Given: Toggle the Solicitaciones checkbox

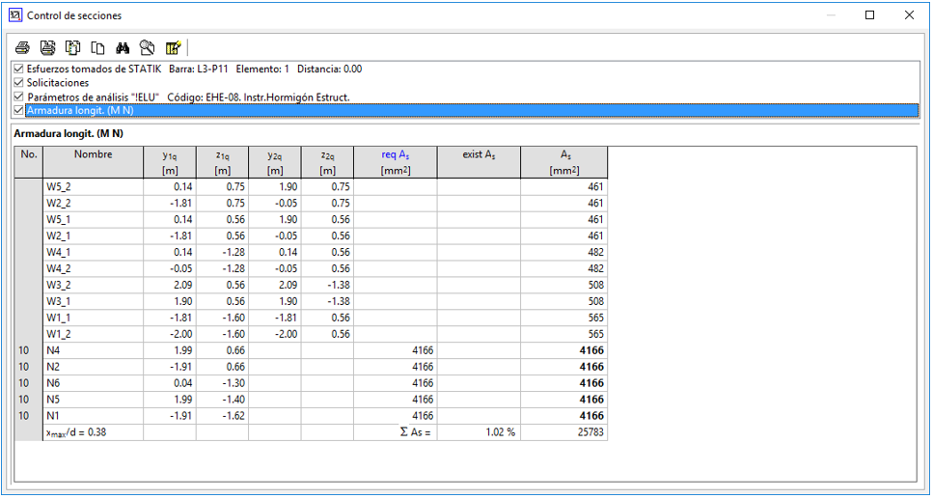Looking at the screenshot, I should pyautogui.click(x=18, y=83).
